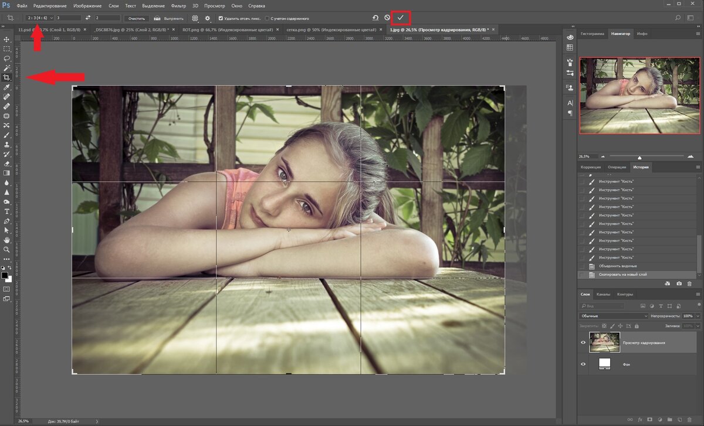Activate the Zoom magnifier tool

point(7,250)
